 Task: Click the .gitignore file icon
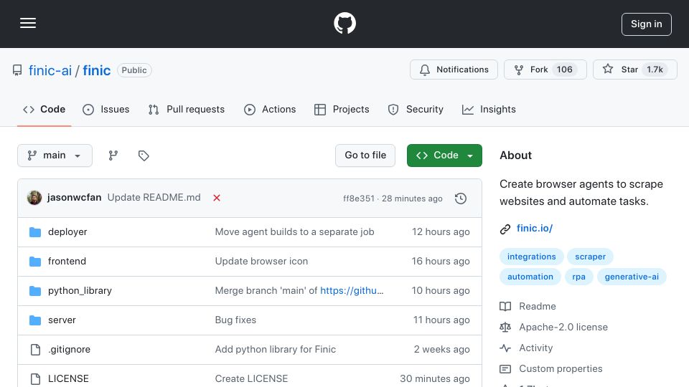pos(35,350)
